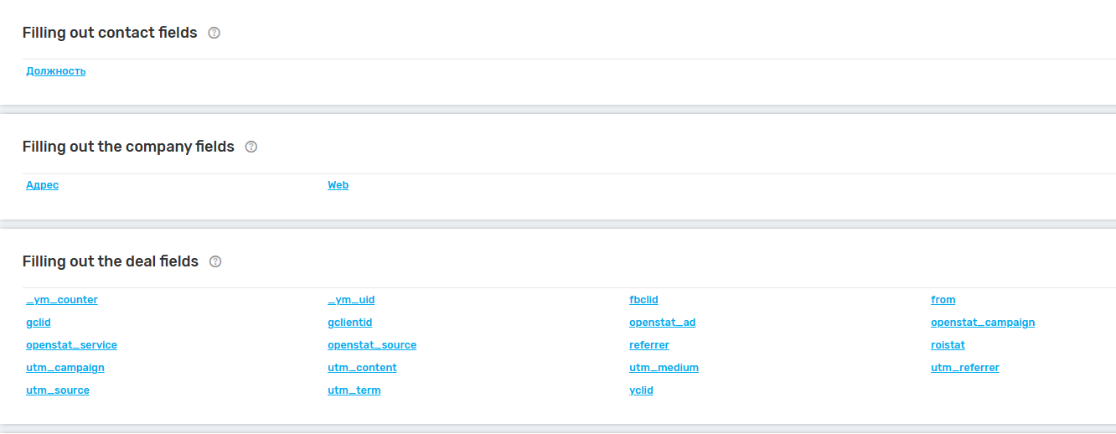
Task: Open the Адрес company field link
Action: 43,185
